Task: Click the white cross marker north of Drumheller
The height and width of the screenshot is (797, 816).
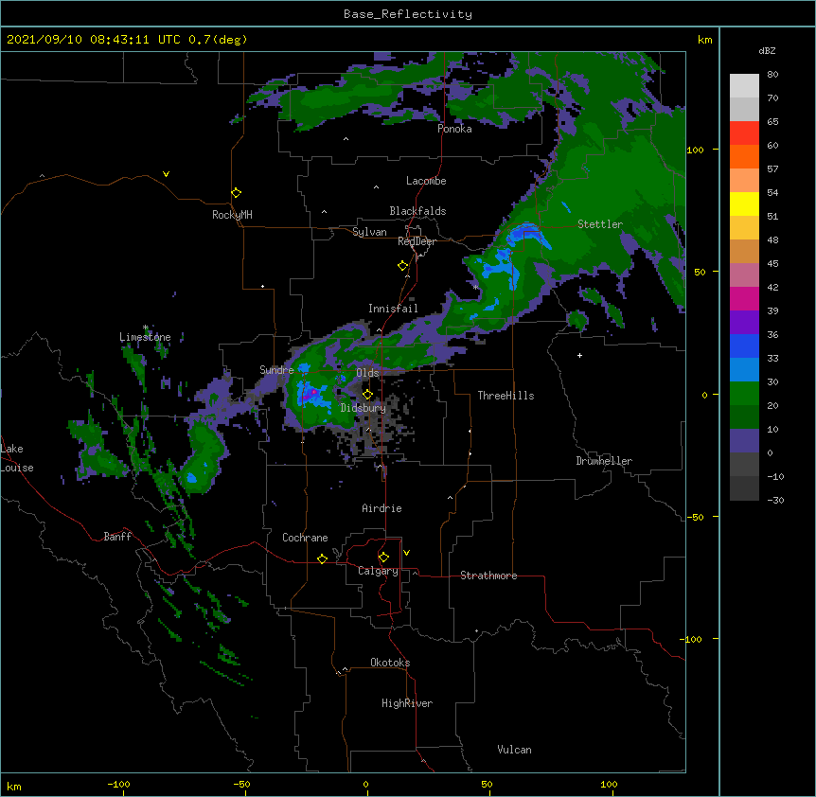Action: click(579, 355)
